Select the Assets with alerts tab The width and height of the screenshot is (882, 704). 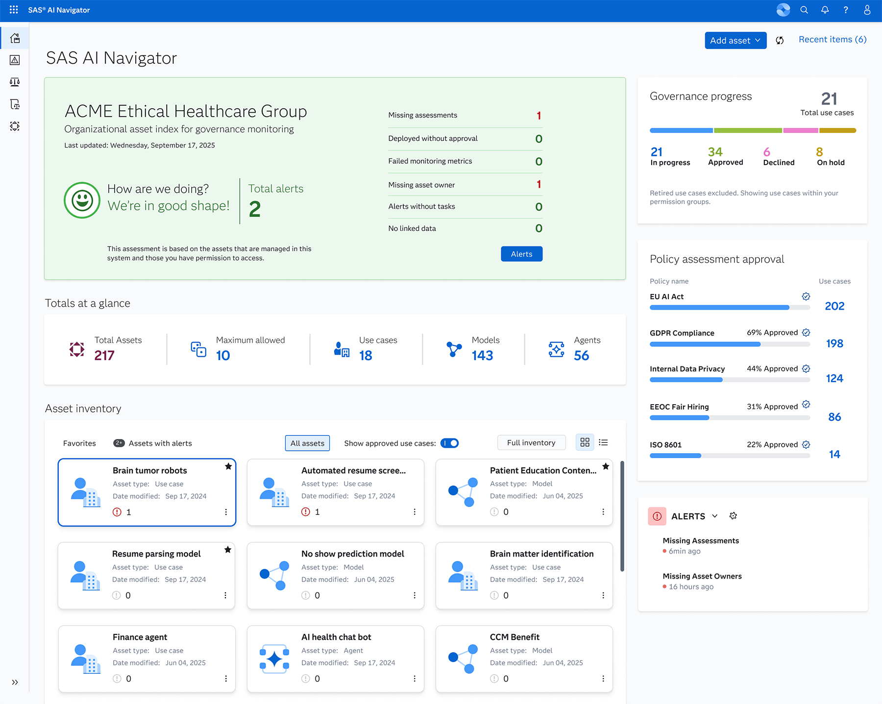pyautogui.click(x=153, y=443)
